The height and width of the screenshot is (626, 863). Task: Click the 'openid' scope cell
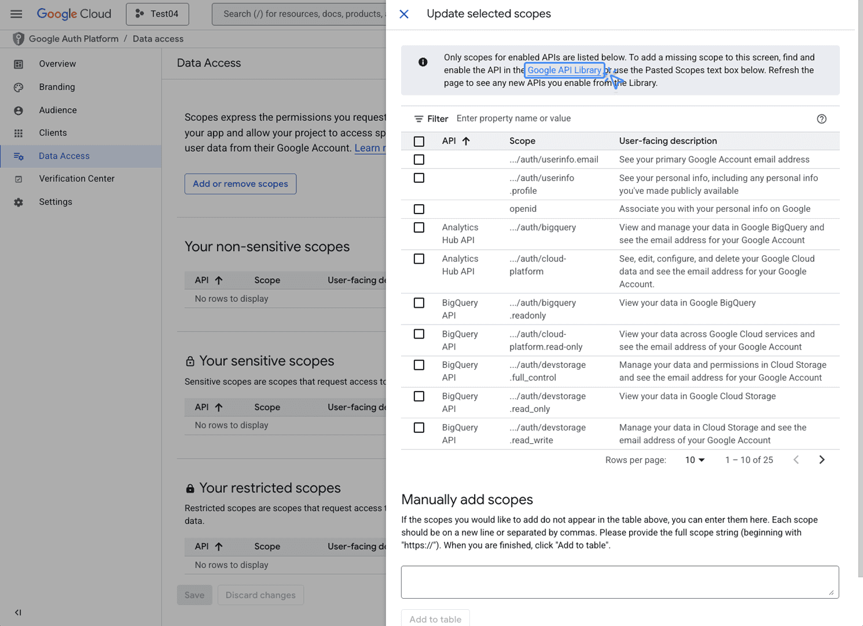pyautogui.click(x=523, y=209)
